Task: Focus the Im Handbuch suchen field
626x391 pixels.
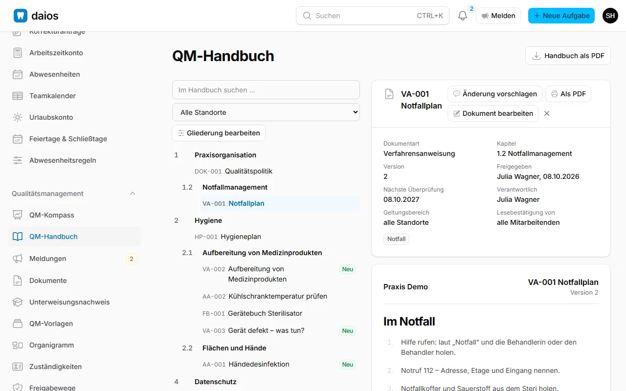Action: 266,90
